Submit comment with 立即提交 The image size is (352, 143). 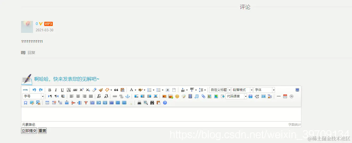pos(29,131)
